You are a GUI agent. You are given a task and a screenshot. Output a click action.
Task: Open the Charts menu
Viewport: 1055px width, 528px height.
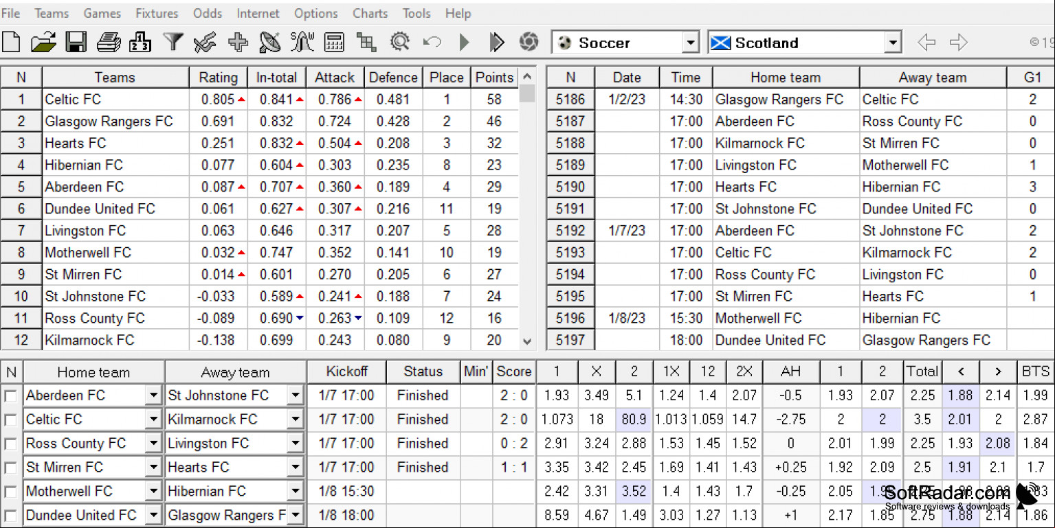(x=370, y=13)
